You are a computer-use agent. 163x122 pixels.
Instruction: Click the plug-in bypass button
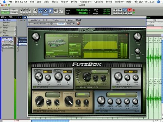point(71,20)
